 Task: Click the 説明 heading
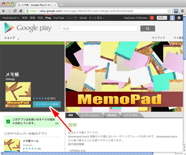(73, 125)
